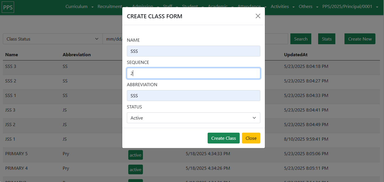384x182 pixels.
Task: Click the active badge for PRIMARY 5
Action: pos(135,155)
